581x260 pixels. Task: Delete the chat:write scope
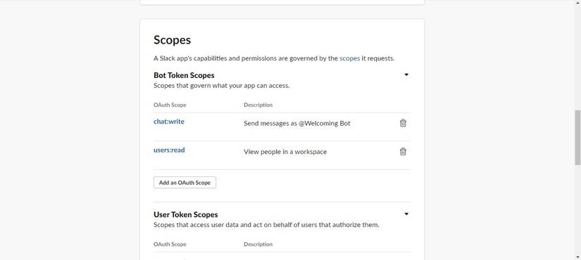point(403,123)
